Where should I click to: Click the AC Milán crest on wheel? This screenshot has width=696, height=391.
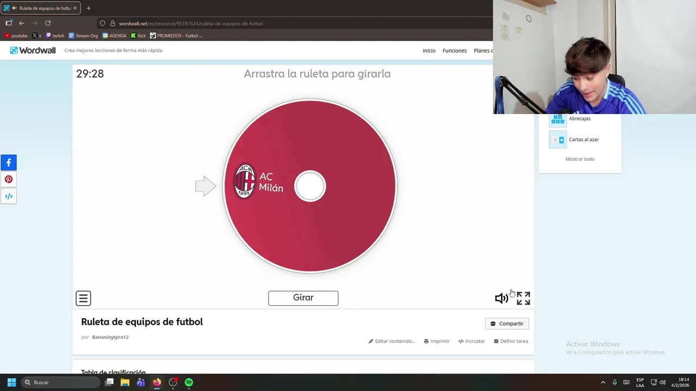(245, 181)
